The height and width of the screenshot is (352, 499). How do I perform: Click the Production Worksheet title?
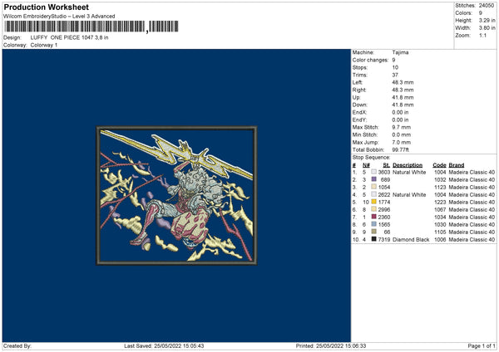(x=46, y=7)
